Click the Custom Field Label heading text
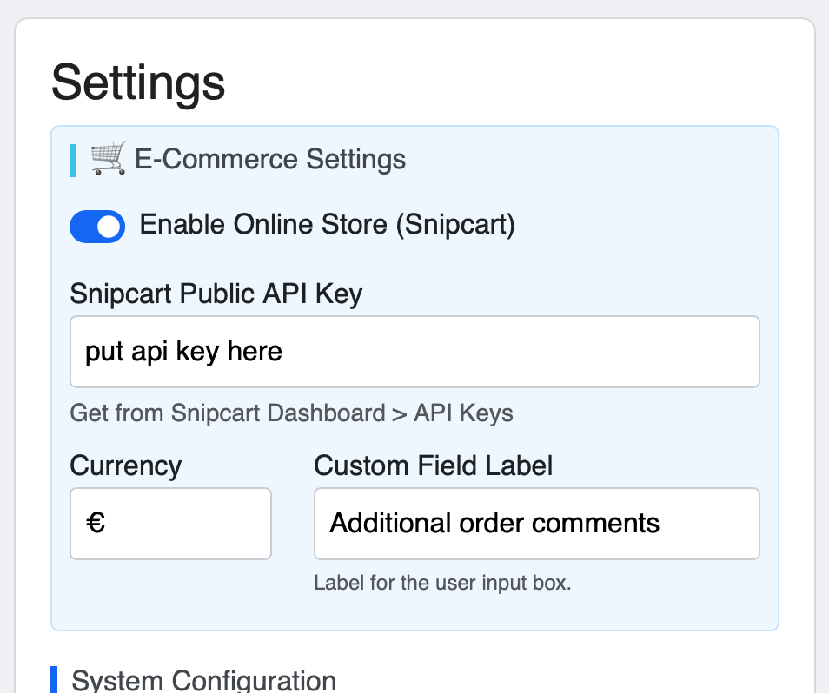Viewport: 829px width, 693px height. coord(433,465)
